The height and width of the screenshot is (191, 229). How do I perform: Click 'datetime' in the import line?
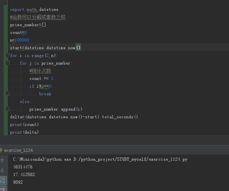click(49, 10)
